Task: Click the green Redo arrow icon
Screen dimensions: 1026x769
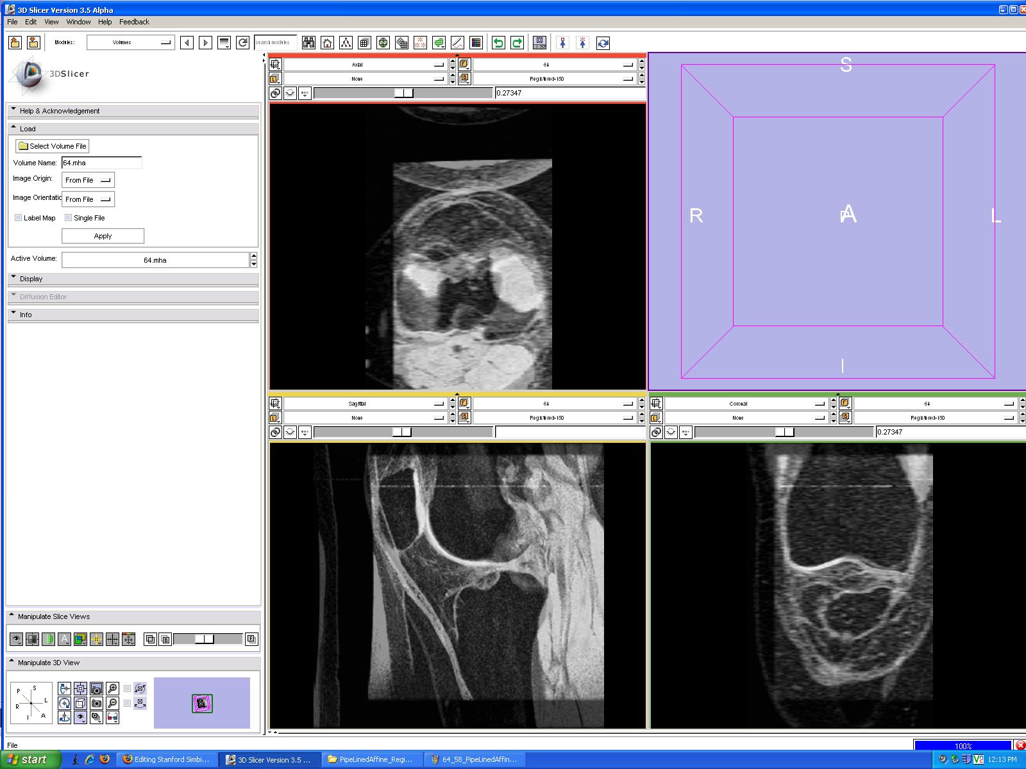Action: (x=517, y=43)
